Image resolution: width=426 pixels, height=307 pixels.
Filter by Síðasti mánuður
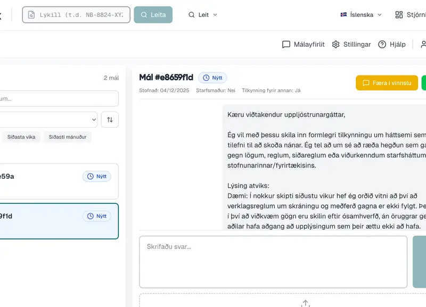[x=68, y=137]
